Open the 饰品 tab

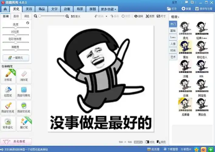42,9
